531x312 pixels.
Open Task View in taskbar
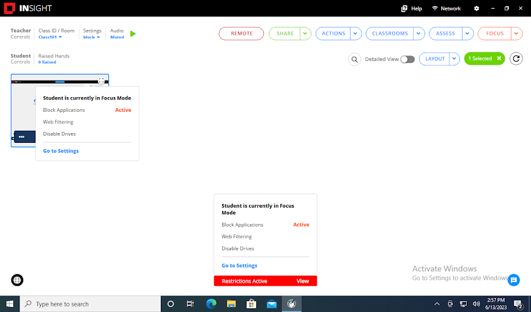click(190, 304)
